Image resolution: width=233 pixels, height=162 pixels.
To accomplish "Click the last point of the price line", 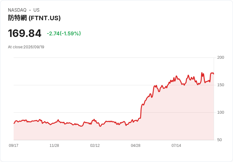I will [x=214, y=74].
